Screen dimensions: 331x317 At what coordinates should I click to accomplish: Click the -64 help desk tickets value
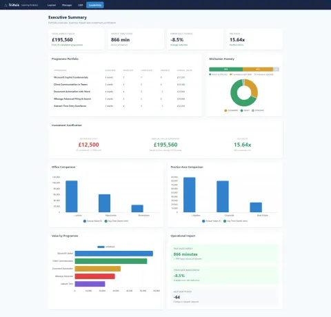177,297
